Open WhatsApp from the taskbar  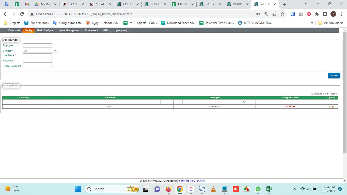pyautogui.click(x=258, y=189)
